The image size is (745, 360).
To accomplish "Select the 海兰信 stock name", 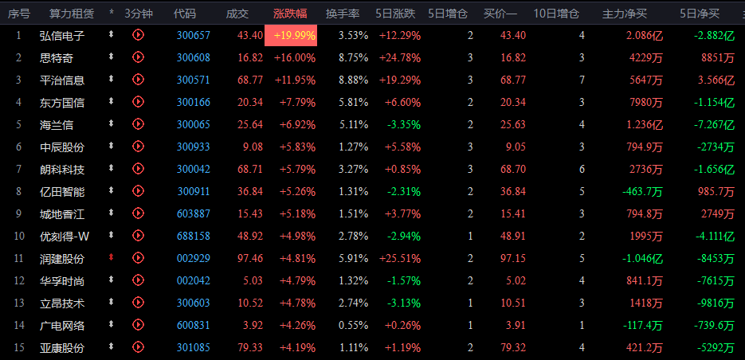I will coord(57,124).
